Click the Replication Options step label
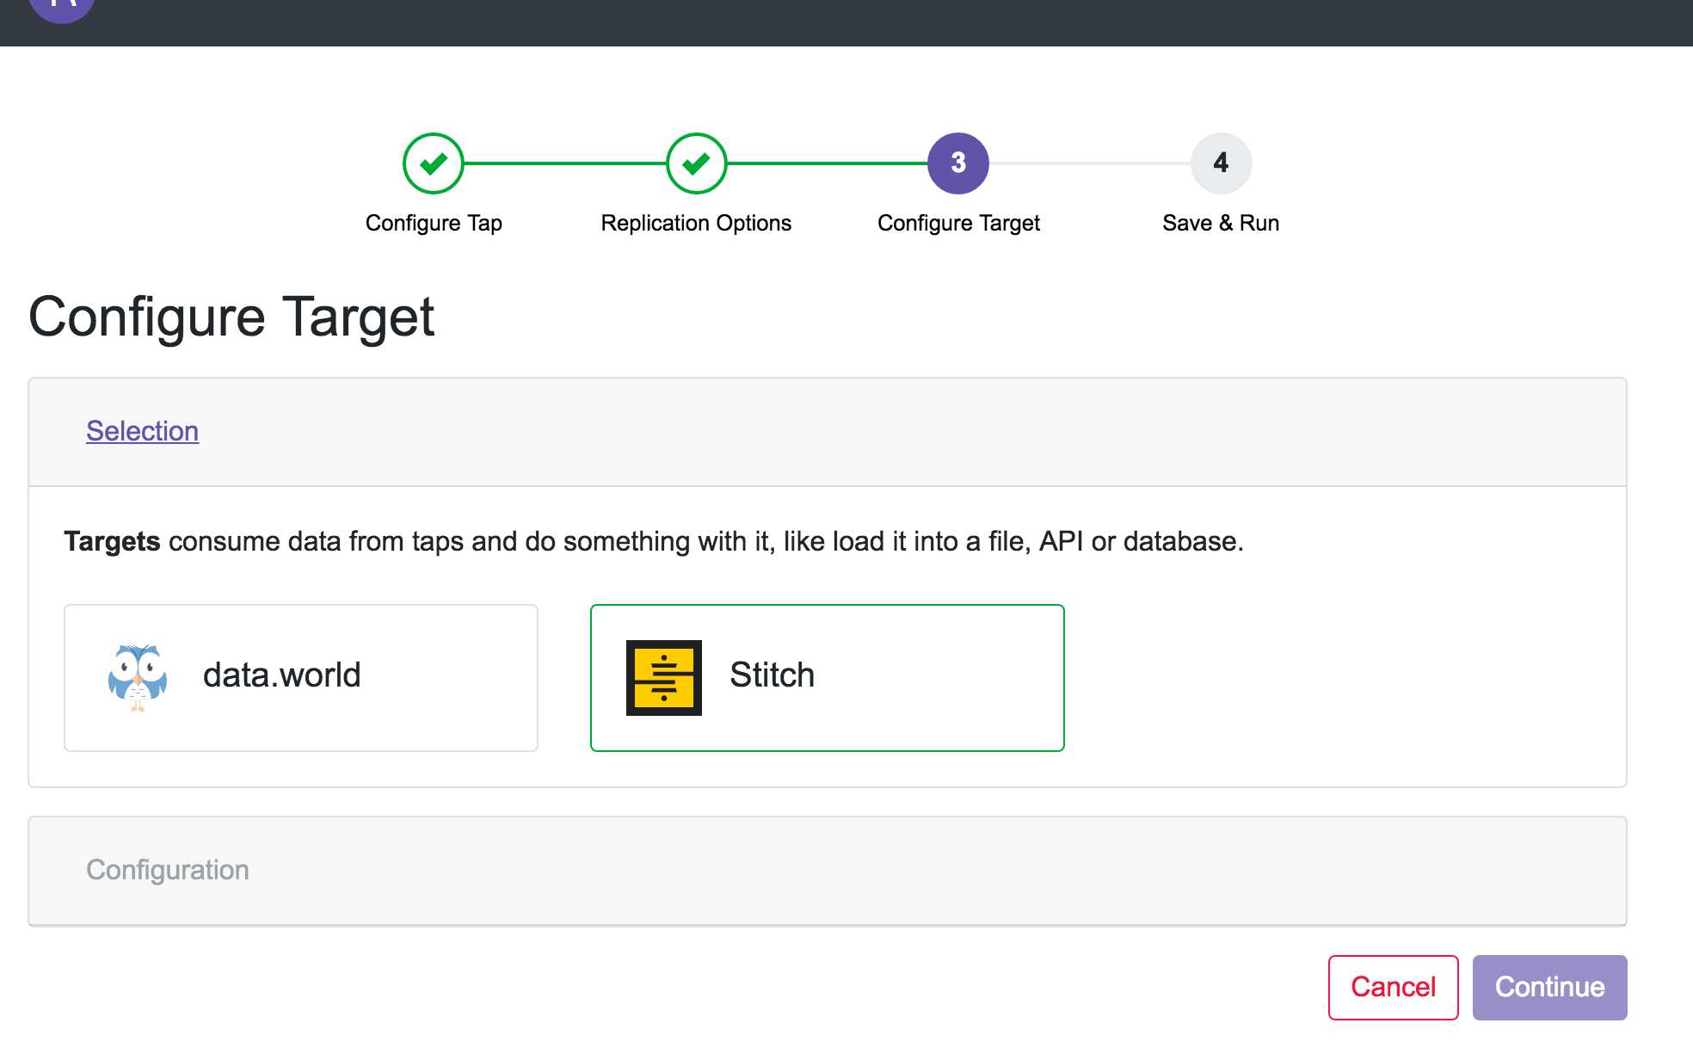This screenshot has height=1060, width=1693. (x=696, y=224)
